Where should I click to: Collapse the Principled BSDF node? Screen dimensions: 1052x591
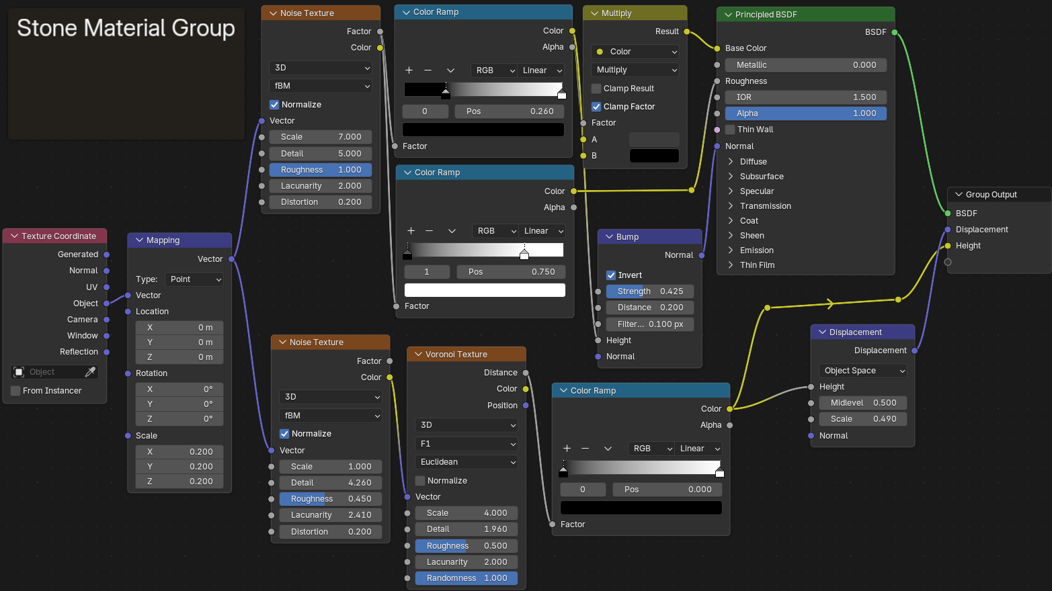[x=728, y=15]
